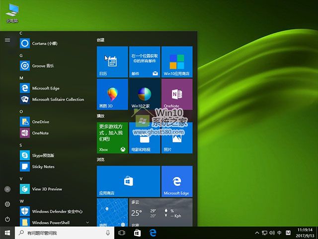This screenshot has height=239, width=318.
Task: Launch View 3D Preview
Action: 54,189
